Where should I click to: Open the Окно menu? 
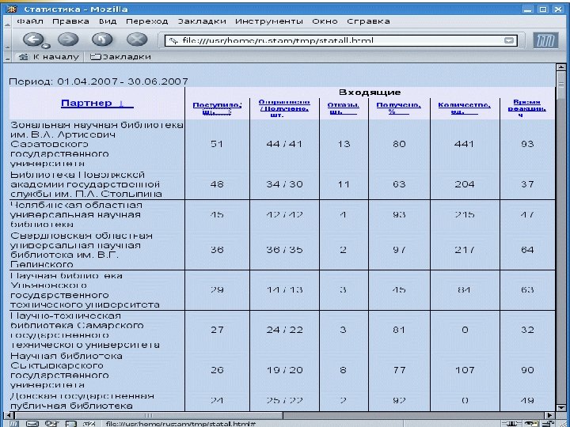(325, 21)
